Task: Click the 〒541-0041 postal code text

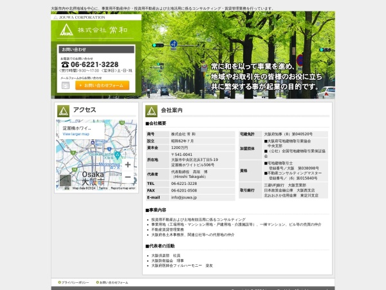Action: pyautogui.click(x=181, y=155)
